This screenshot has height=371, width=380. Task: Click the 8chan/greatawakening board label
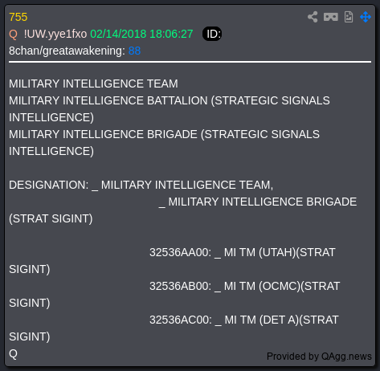click(x=67, y=51)
